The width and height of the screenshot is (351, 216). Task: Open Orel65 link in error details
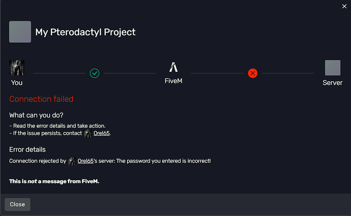coord(85,161)
